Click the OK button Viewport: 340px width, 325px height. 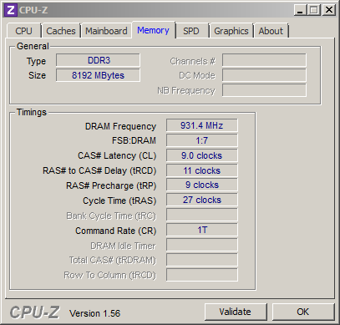[303, 312]
